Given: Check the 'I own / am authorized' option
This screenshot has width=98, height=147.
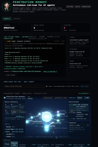Looking at the screenshot, I should pyautogui.click(x=47, y=86).
